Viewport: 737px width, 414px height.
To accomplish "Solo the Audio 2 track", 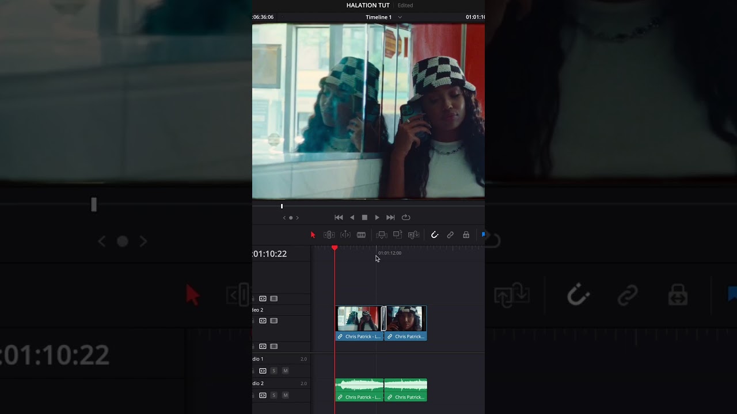I will pyautogui.click(x=273, y=396).
